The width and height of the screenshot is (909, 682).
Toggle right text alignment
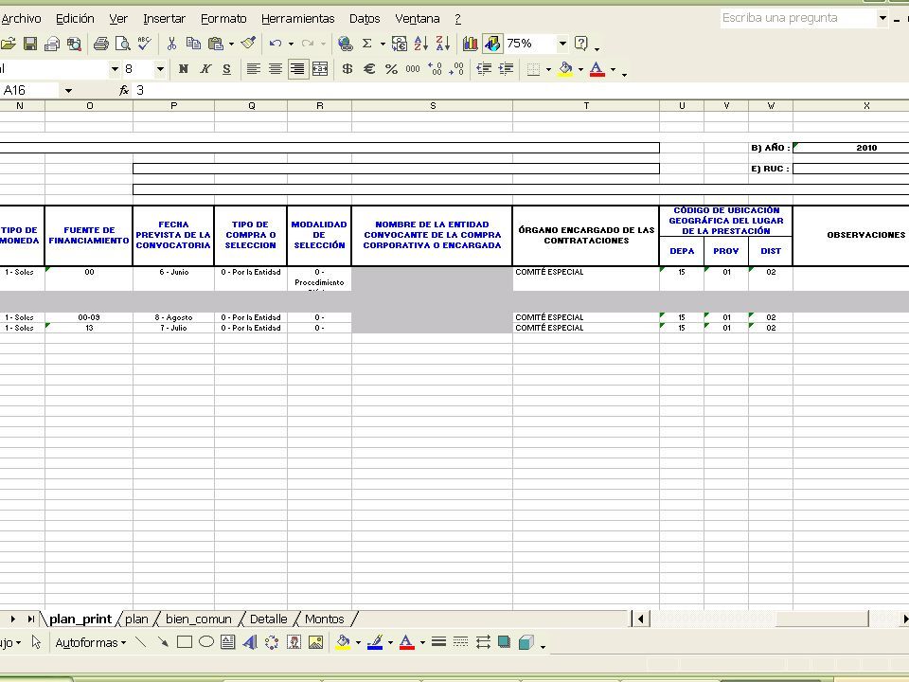(x=298, y=69)
